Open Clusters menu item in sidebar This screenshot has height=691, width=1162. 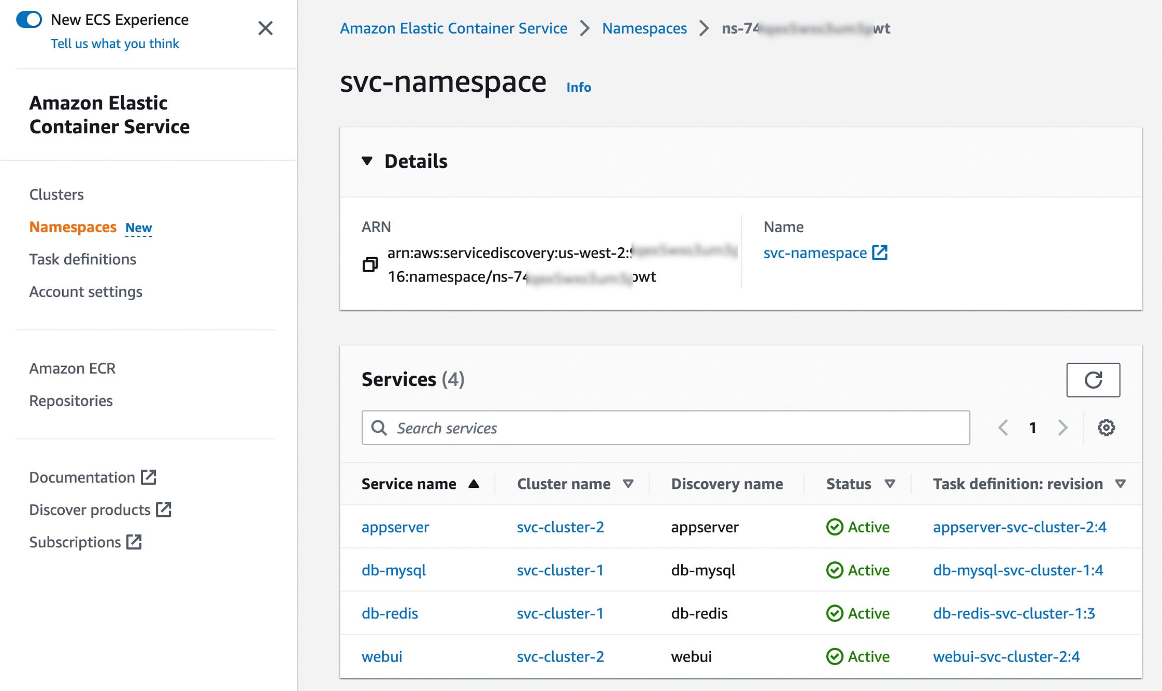tap(56, 194)
